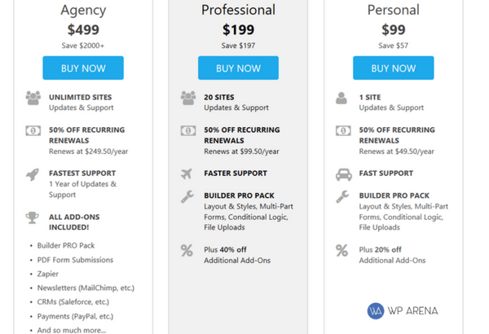Click the money icon in Agency plan
489x334 pixels.
tap(33, 130)
